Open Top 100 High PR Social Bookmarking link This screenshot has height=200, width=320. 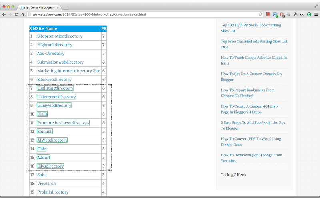pyautogui.click(x=251, y=28)
